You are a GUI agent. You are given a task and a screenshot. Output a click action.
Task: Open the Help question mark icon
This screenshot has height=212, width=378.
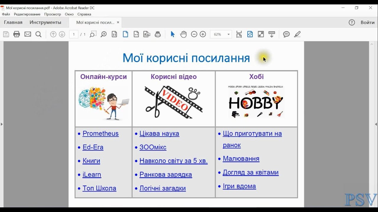(x=352, y=22)
